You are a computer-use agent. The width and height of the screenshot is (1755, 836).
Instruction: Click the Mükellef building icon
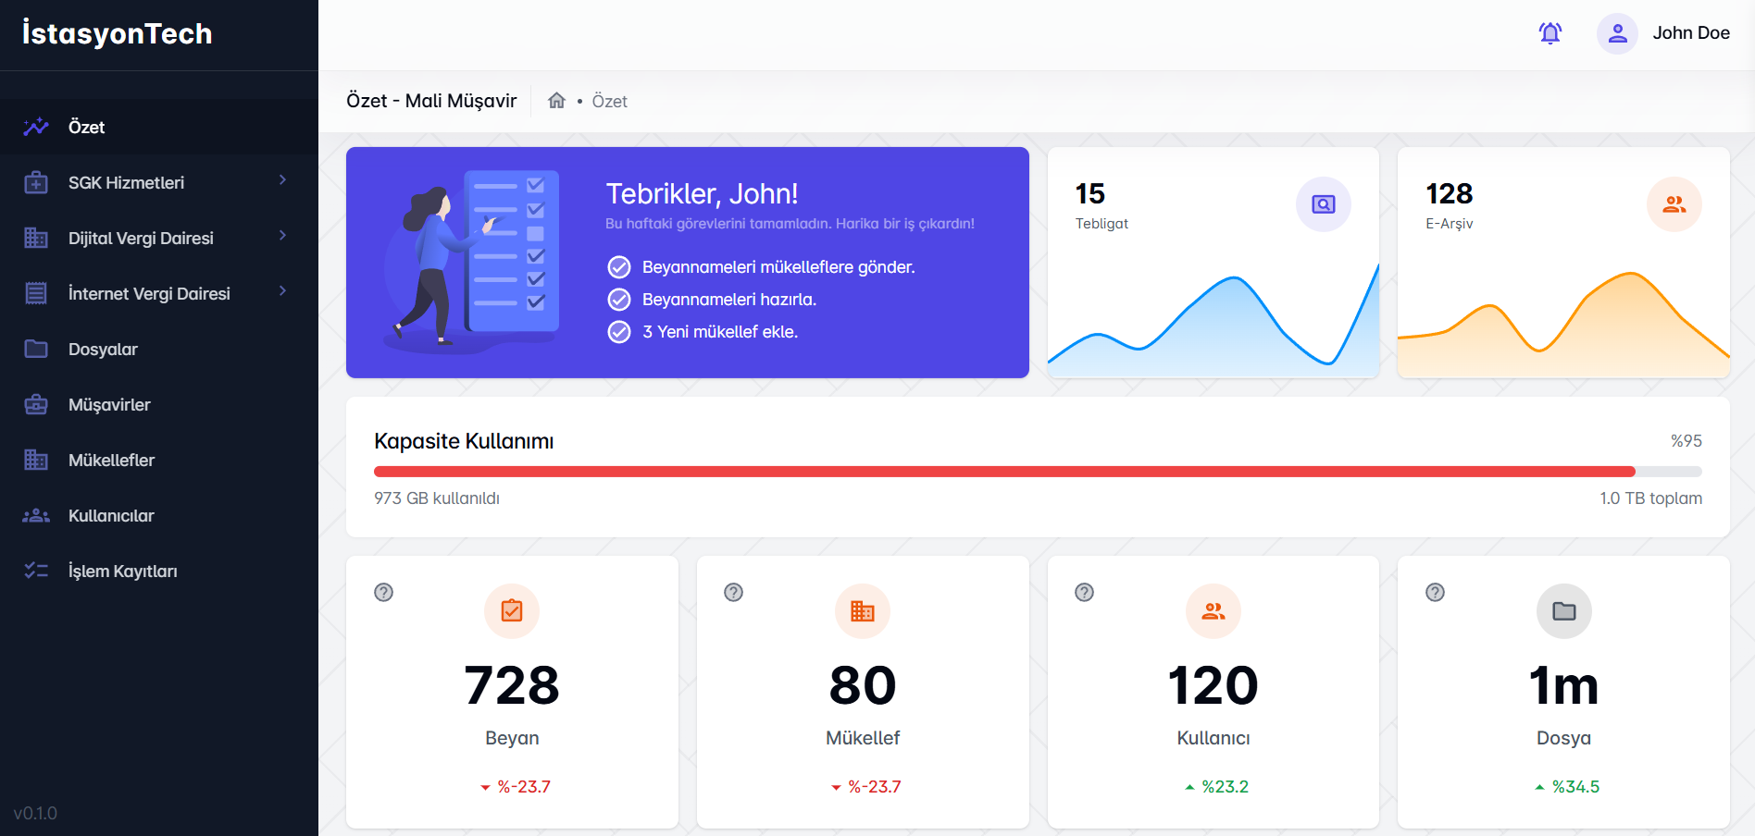point(862,611)
